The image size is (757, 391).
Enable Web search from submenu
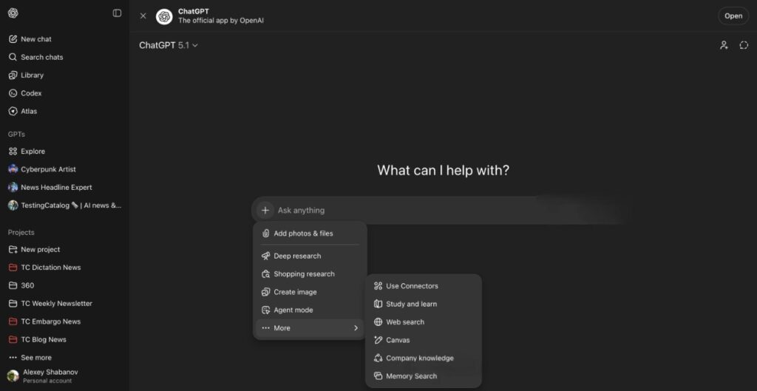coord(424,322)
